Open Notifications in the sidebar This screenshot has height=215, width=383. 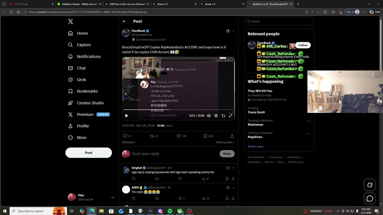point(84,56)
